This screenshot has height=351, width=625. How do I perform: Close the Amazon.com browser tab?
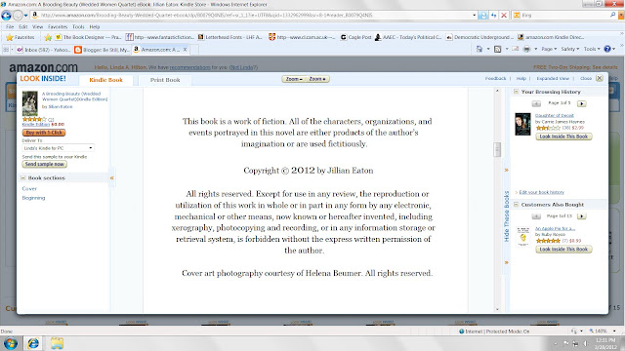point(185,50)
